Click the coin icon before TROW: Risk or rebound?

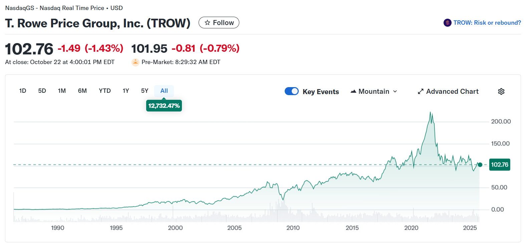click(447, 22)
